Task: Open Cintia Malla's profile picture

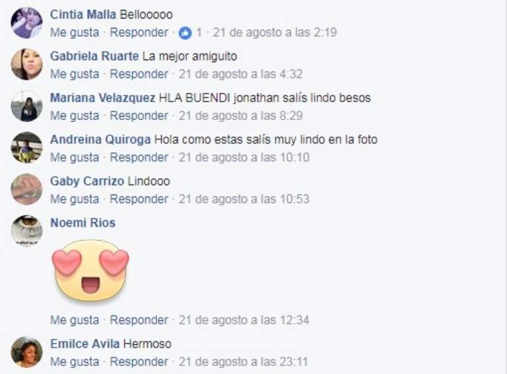Action: coord(26,23)
